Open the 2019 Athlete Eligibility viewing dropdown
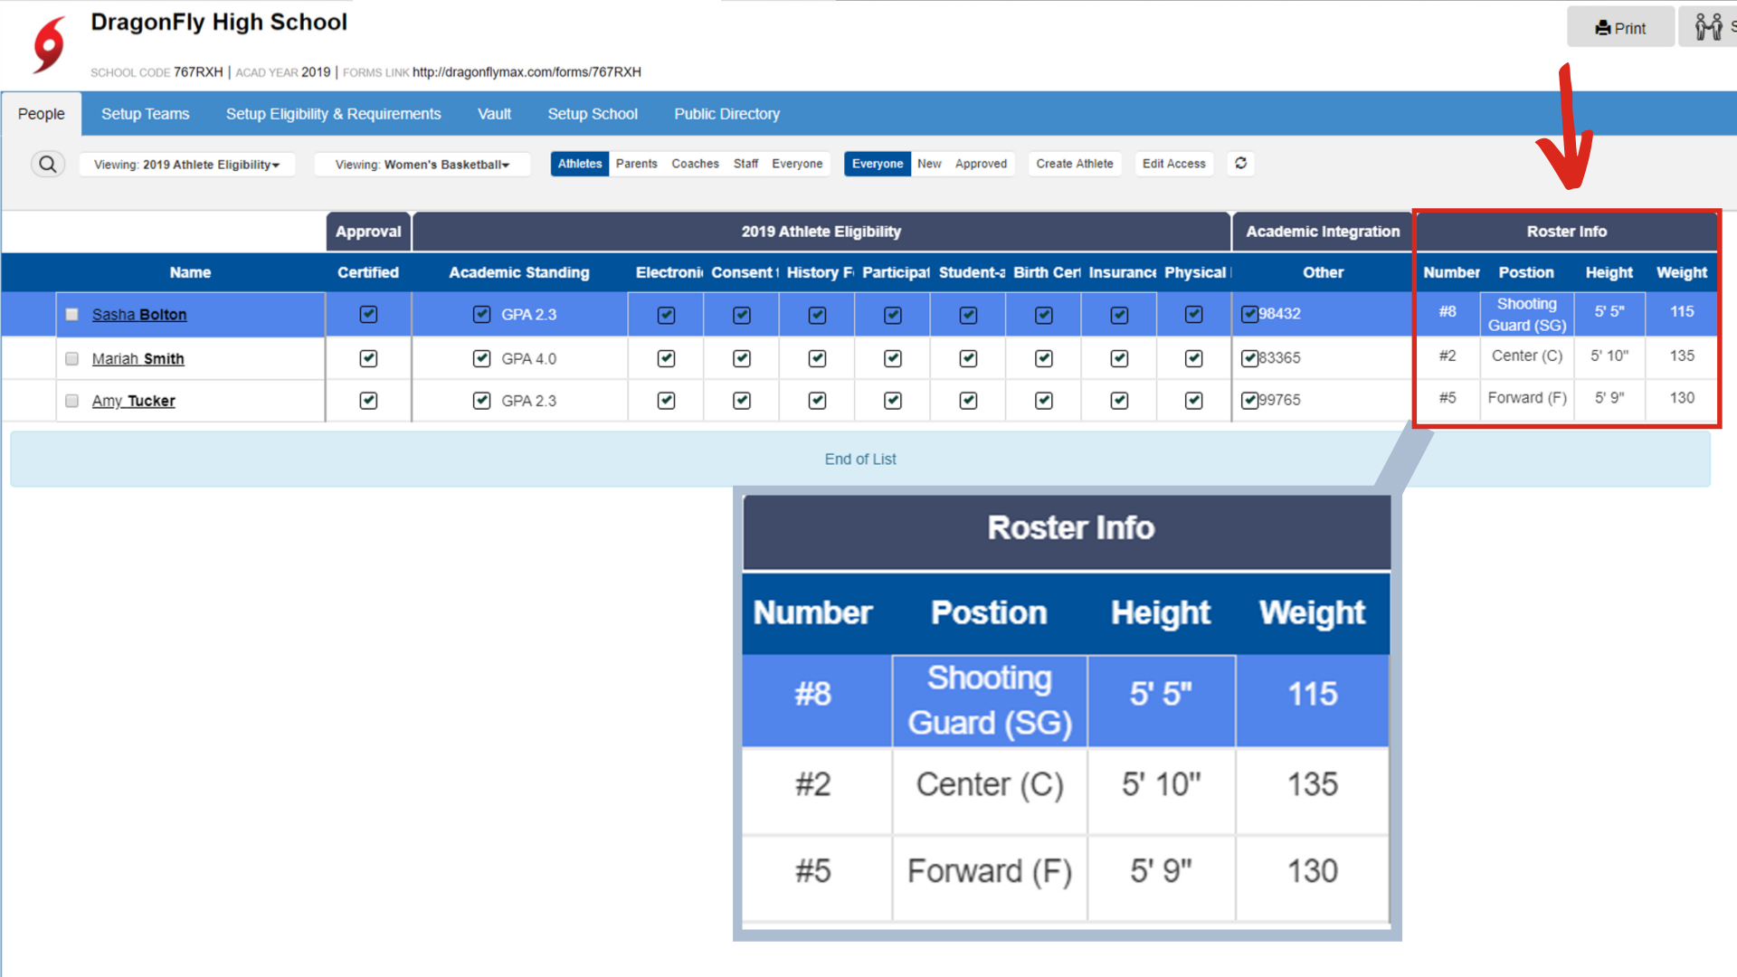The width and height of the screenshot is (1737, 977). tap(187, 165)
